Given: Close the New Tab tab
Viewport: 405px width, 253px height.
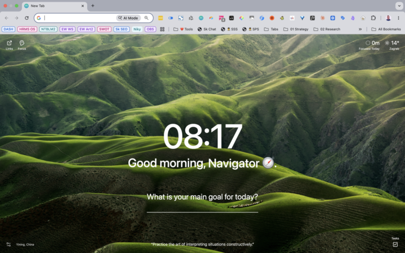Looking at the screenshot, I should coord(83,6).
